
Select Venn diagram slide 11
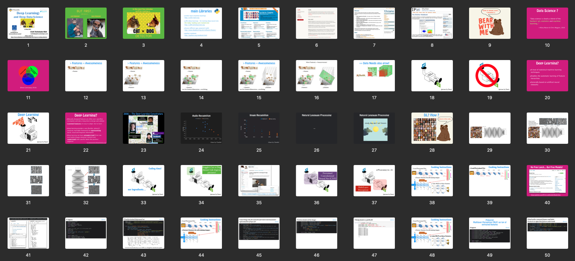(x=28, y=75)
